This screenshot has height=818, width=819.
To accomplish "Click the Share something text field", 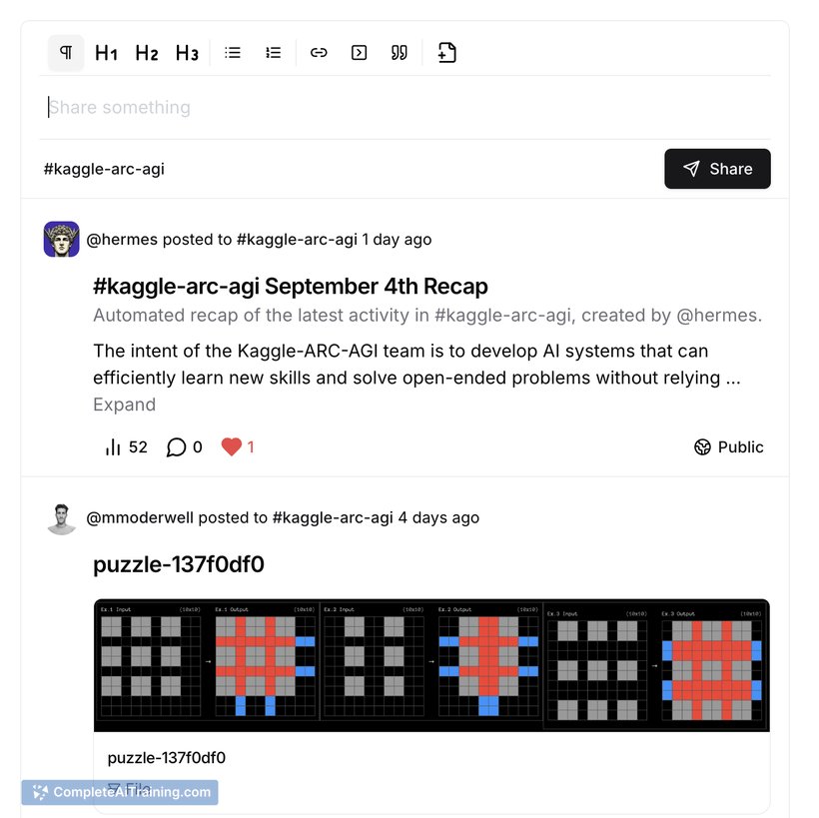I will pyautogui.click(x=405, y=108).
